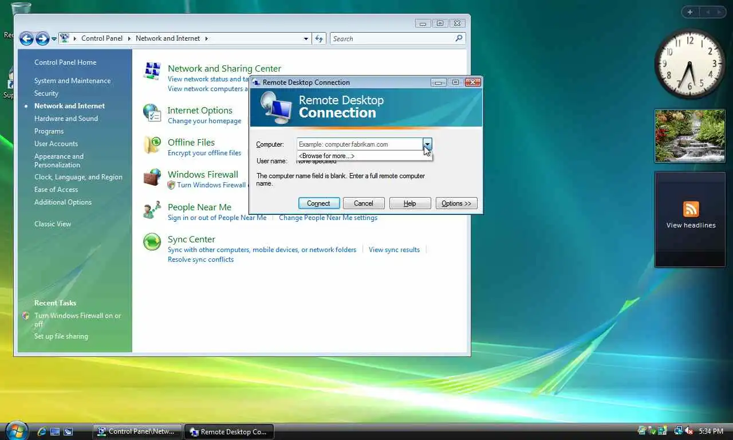Open Programs category in sidebar
Image resolution: width=733 pixels, height=440 pixels.
click(x=49, y=131)
